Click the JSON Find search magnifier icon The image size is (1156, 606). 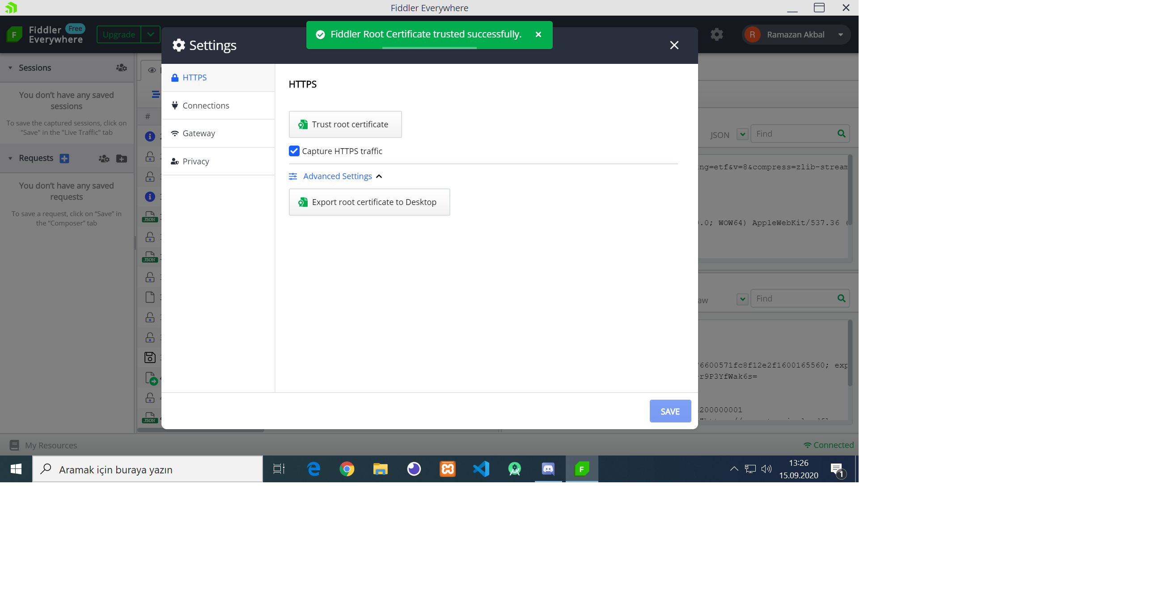tap(841, 134)
